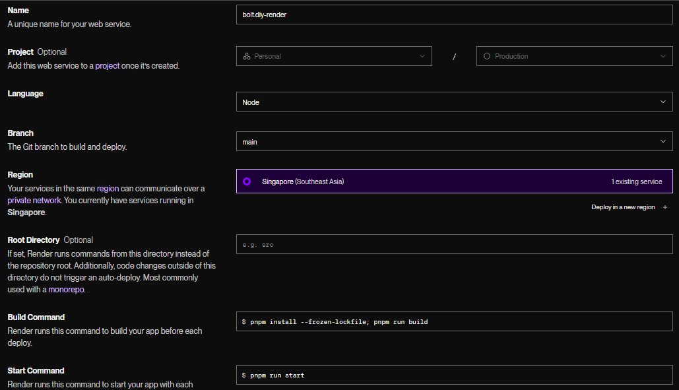
Task: Open the project link in Project description
Action: (108, 66)
